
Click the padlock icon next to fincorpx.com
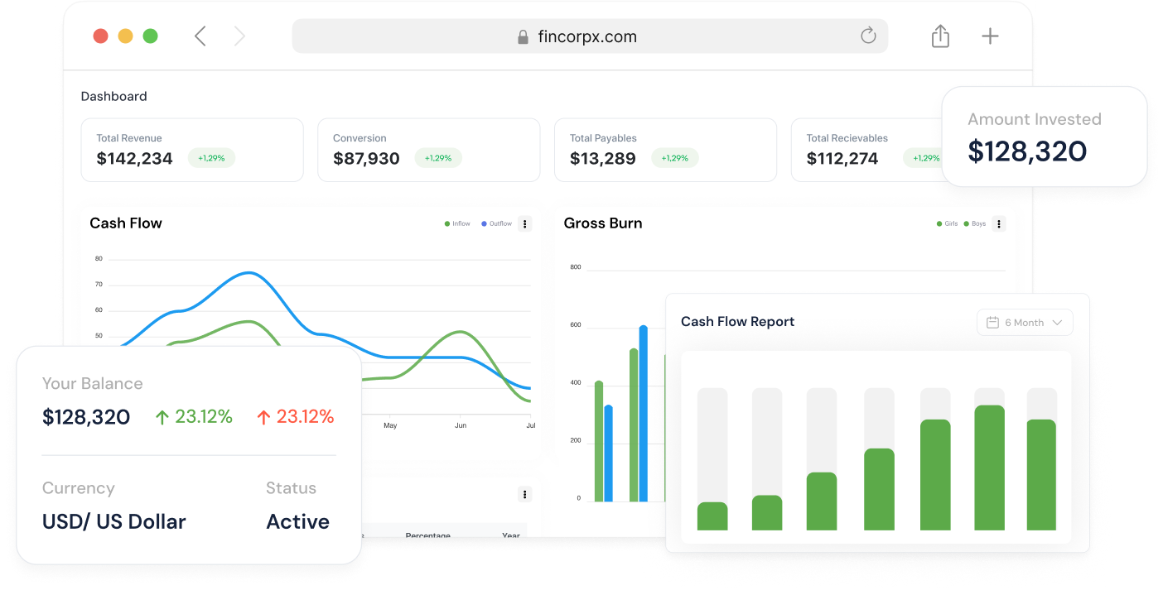click(x=522, y=36)
